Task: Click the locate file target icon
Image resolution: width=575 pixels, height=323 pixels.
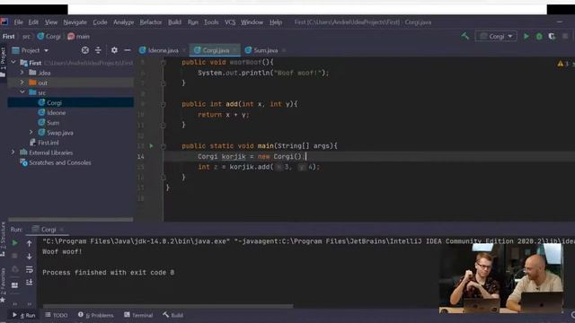Action: click(84, 50)
